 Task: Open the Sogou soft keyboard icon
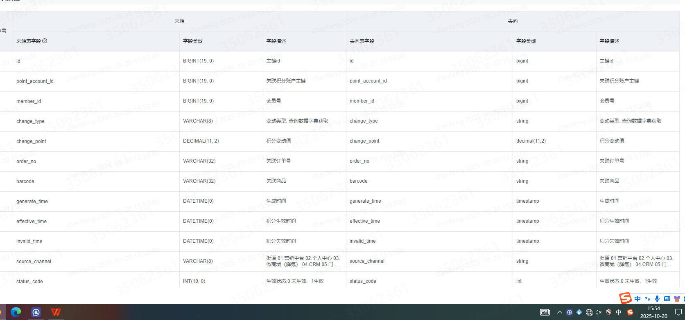coord(667,299)
